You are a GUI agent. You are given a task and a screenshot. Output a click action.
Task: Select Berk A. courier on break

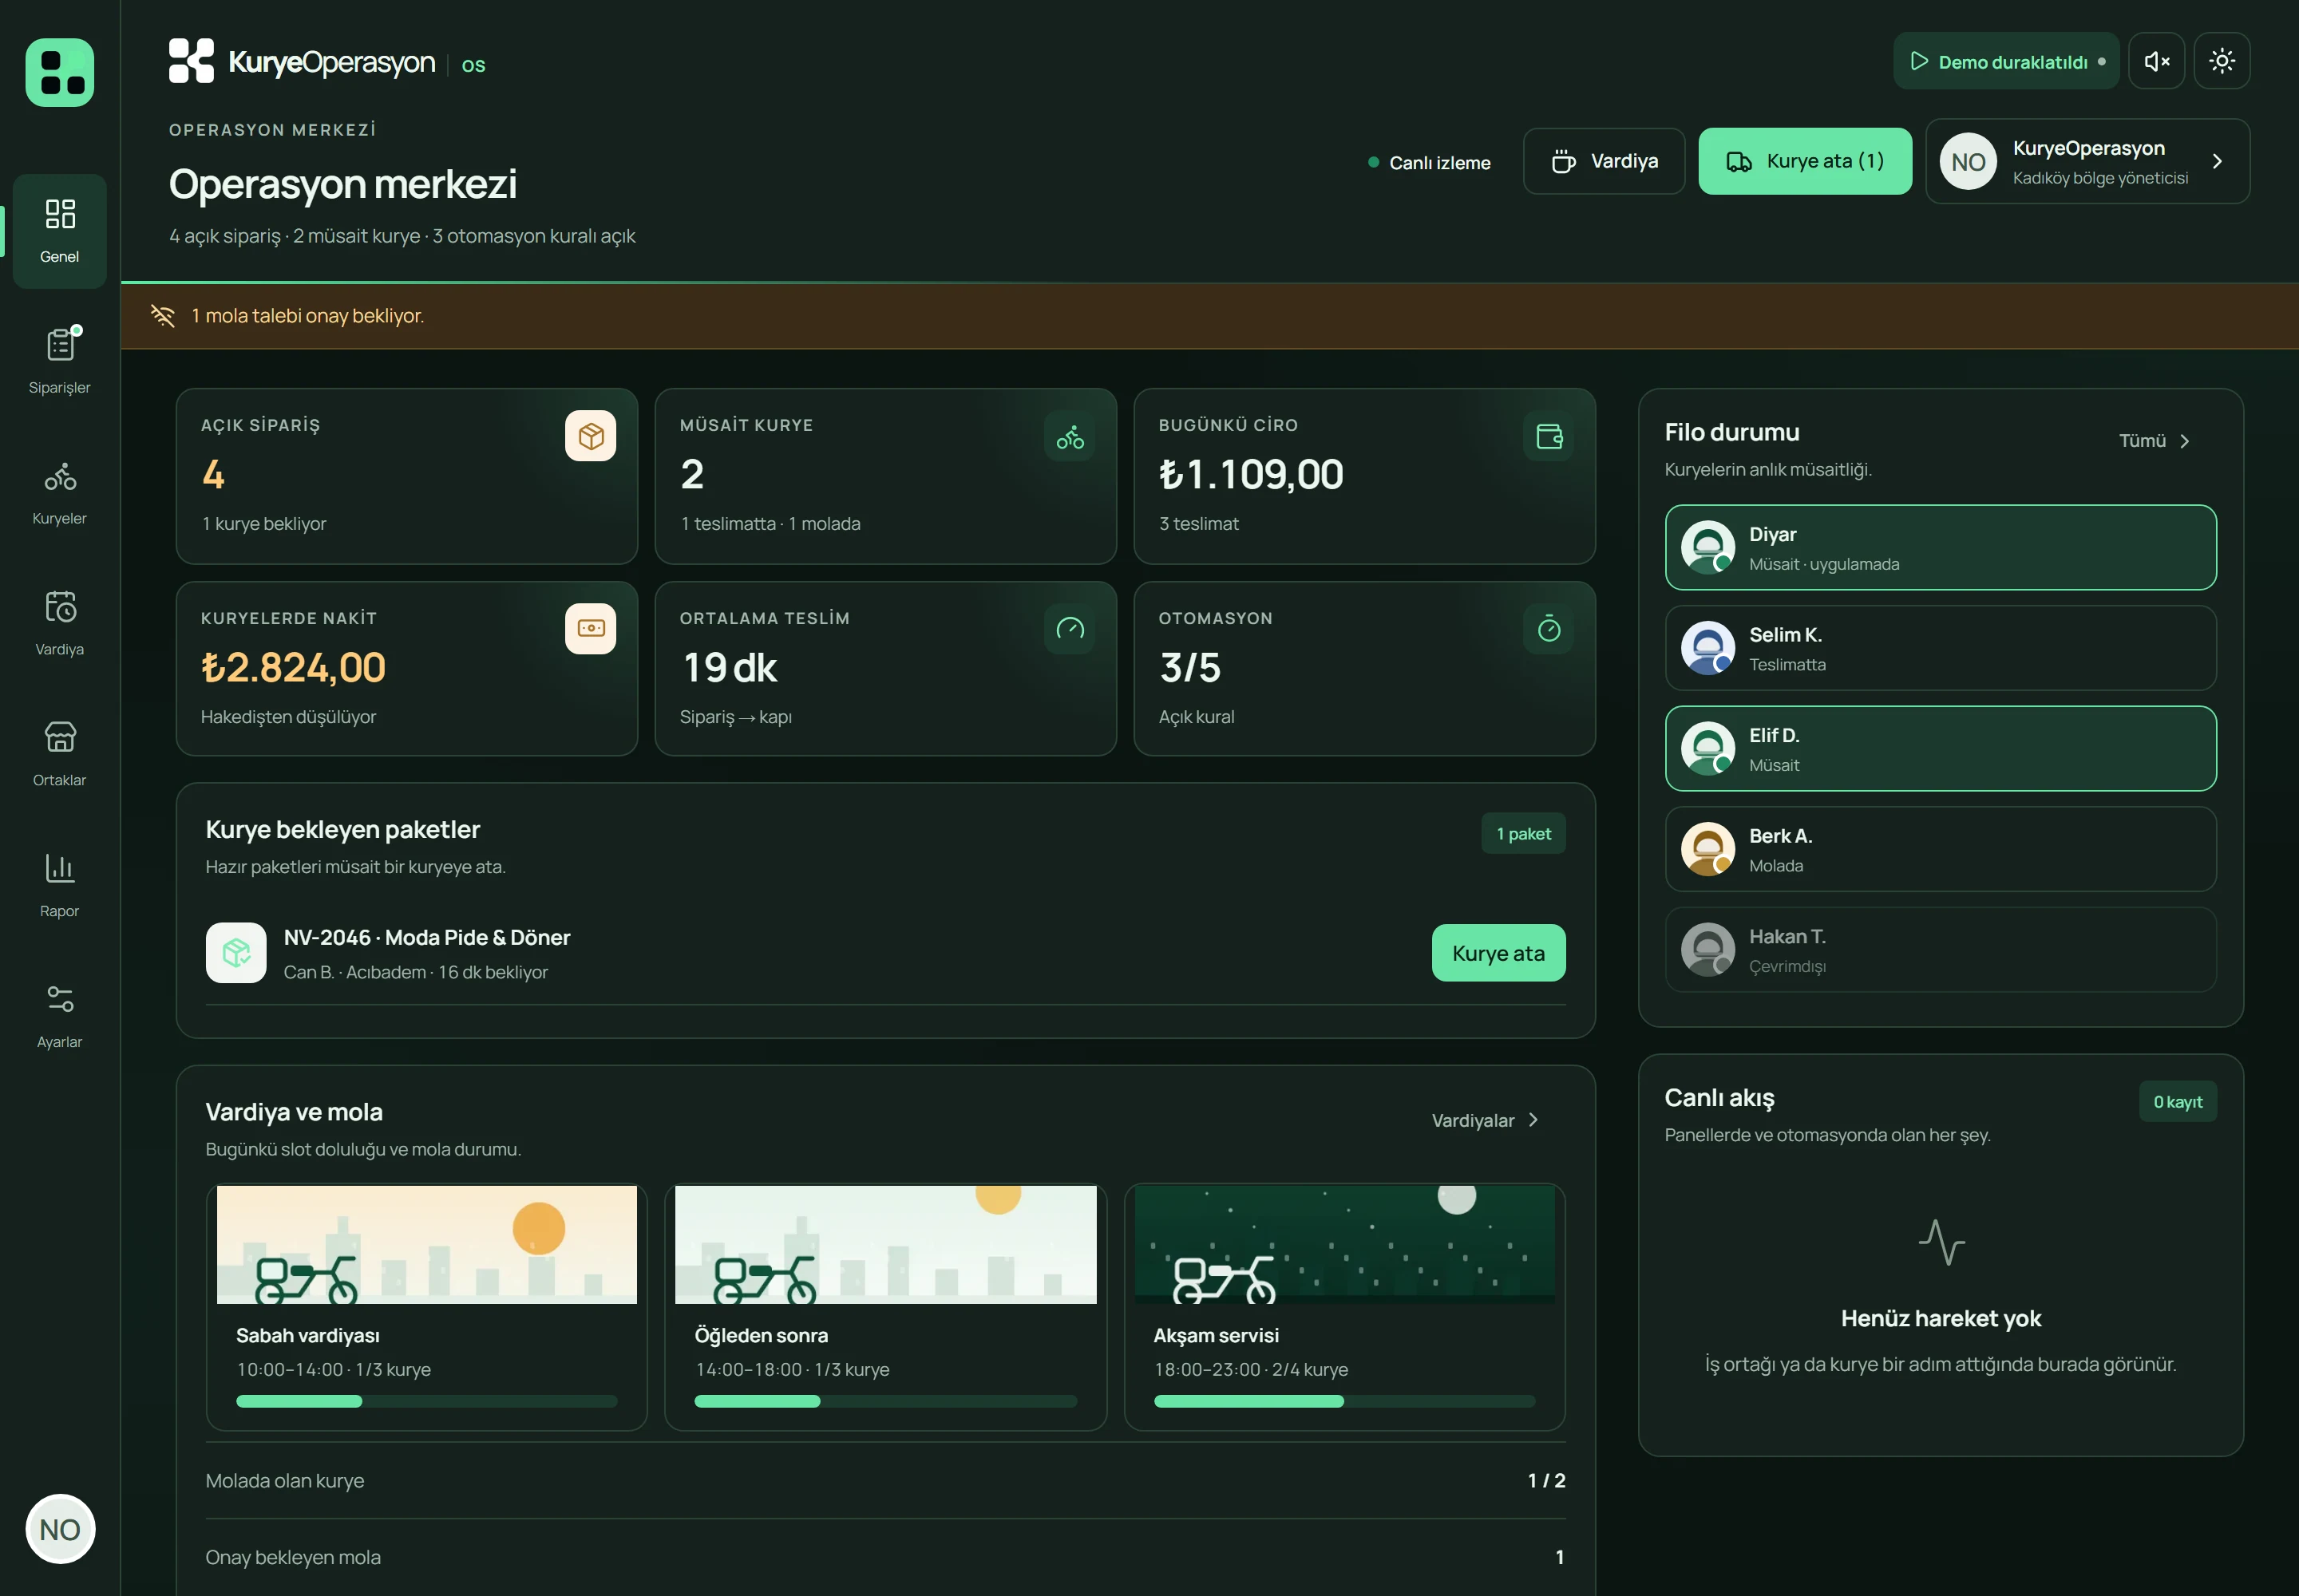1940,849
